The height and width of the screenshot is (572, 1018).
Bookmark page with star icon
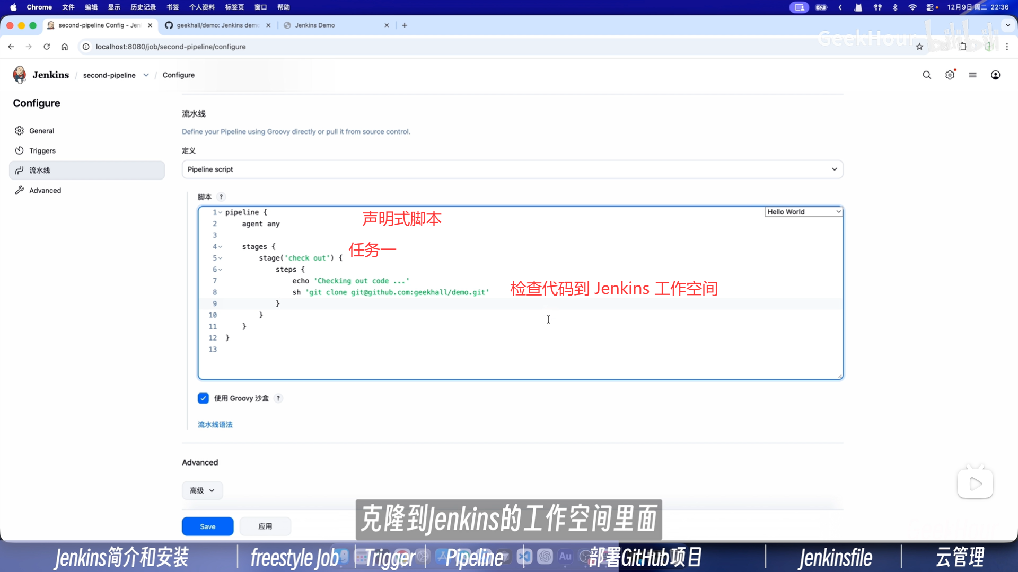(x=919, y=47)
